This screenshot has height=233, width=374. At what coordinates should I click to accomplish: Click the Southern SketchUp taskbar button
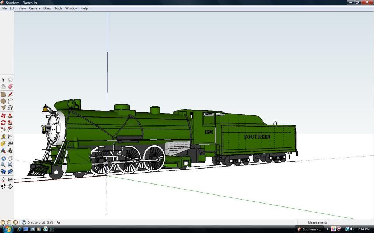coord(309,229)
